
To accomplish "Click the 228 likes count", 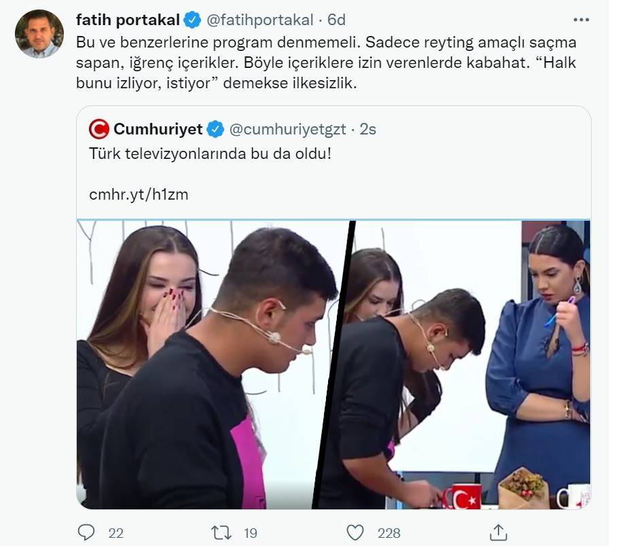I will 389,532.
